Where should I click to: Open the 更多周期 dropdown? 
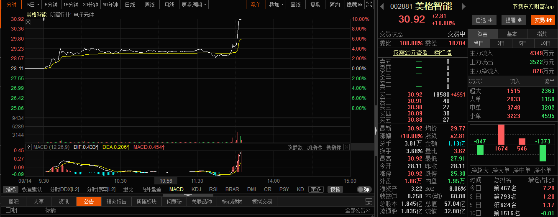click(x=194, y=5)
